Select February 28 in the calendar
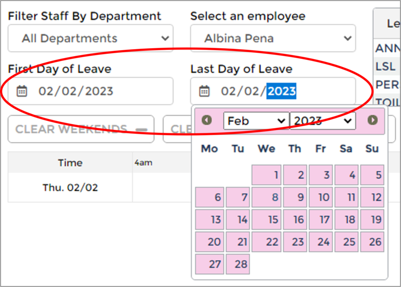Viewport: 401px width, 287px height. tap(238, 264)
